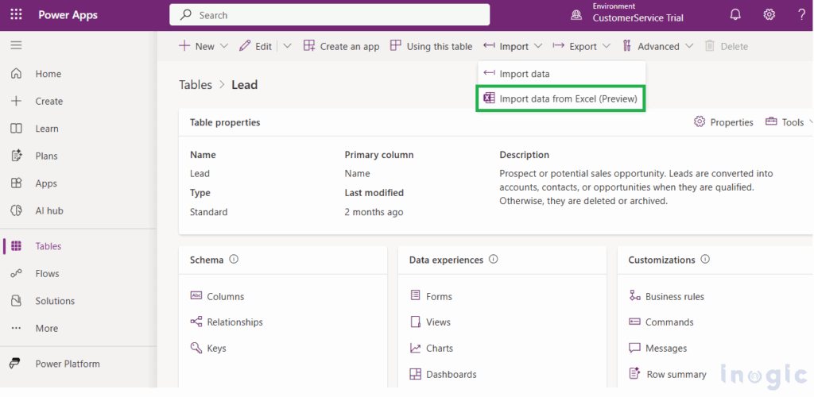
Task: Open the app launcher waffle icon
Action: [x=17, y=14]
